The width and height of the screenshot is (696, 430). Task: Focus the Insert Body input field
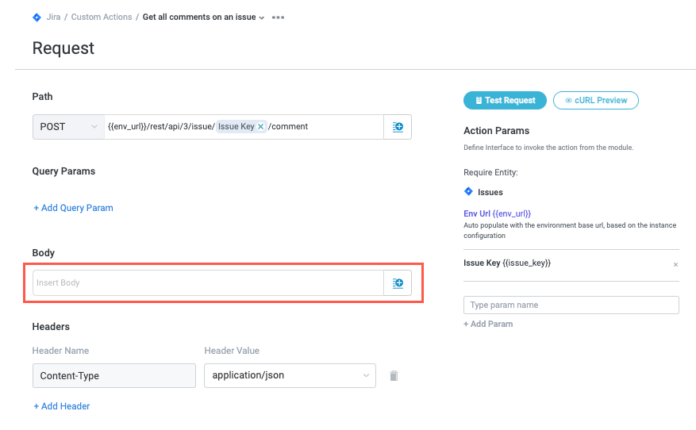[x=208, y=283]
